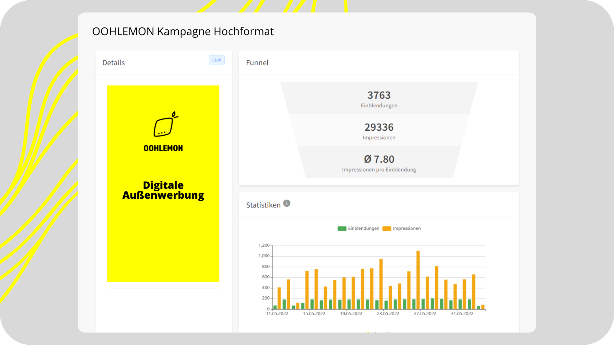614x345 pixels.
Task: Click the Details panel header
Action: tap(114, 63)
